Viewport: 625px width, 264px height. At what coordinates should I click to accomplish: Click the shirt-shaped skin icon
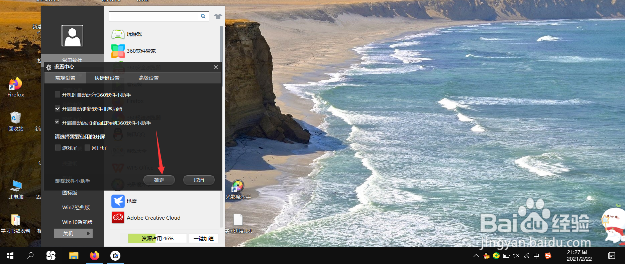[x=218, y=16]
